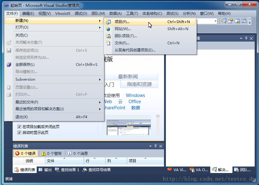Click the 文件(F) new file icon
259x185 pixels.
[108, 43]
